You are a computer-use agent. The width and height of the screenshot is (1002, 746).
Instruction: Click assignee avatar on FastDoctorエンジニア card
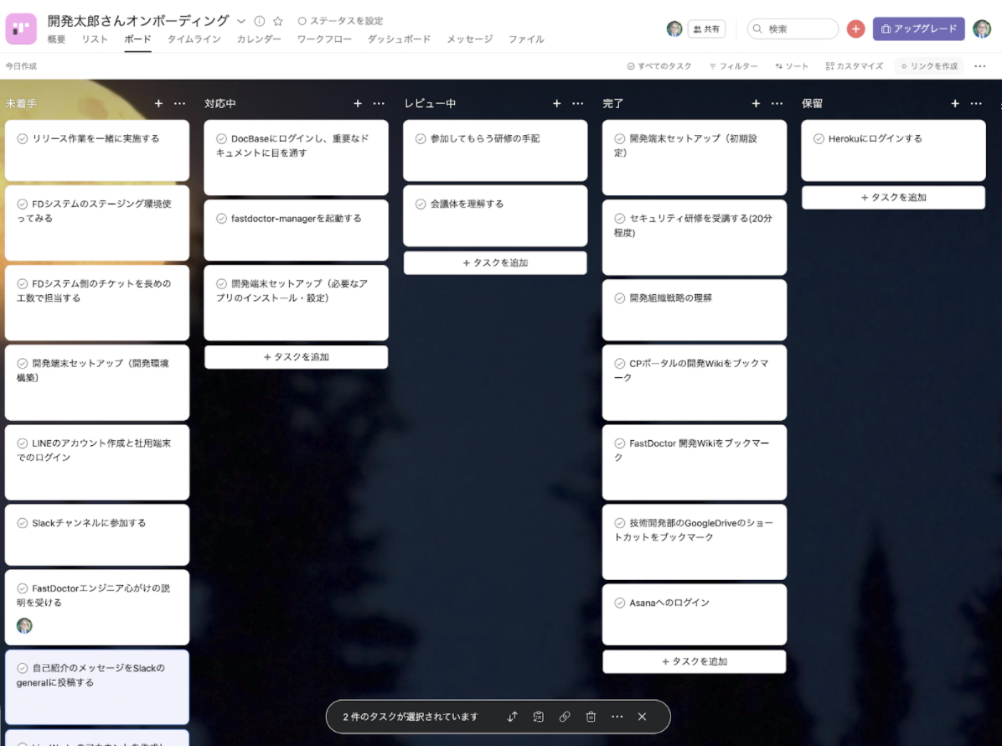pyautogui.click(x=24, y=625)
